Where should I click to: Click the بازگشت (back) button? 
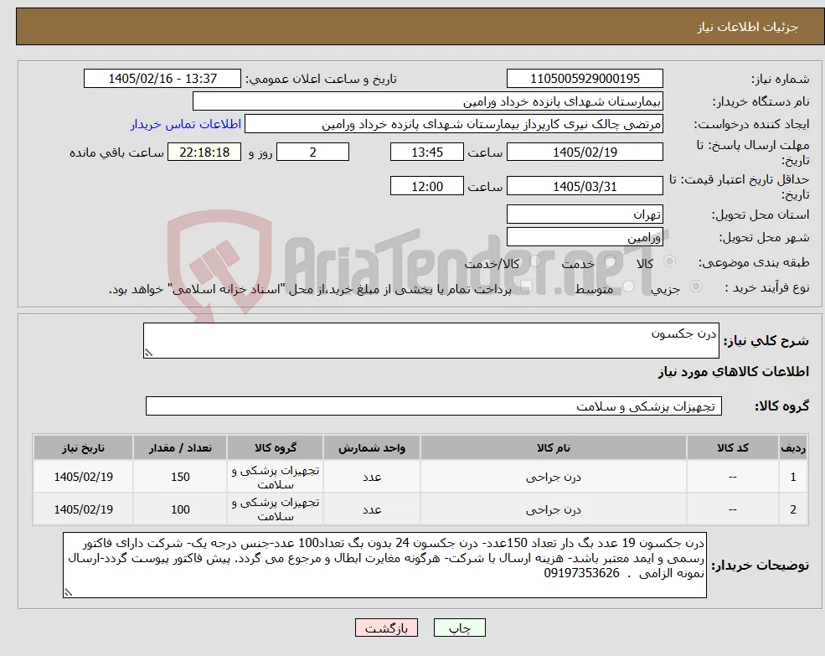[x=386, y=628]
